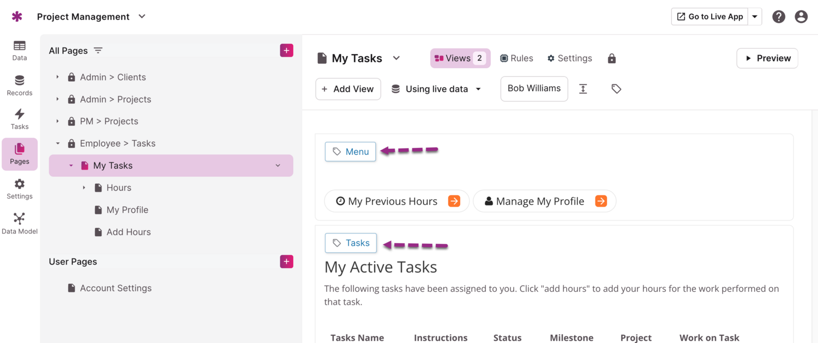Screen dimensions: 818x343
Task: Click the tag icon in views toolbar
Action: point(616,89)
